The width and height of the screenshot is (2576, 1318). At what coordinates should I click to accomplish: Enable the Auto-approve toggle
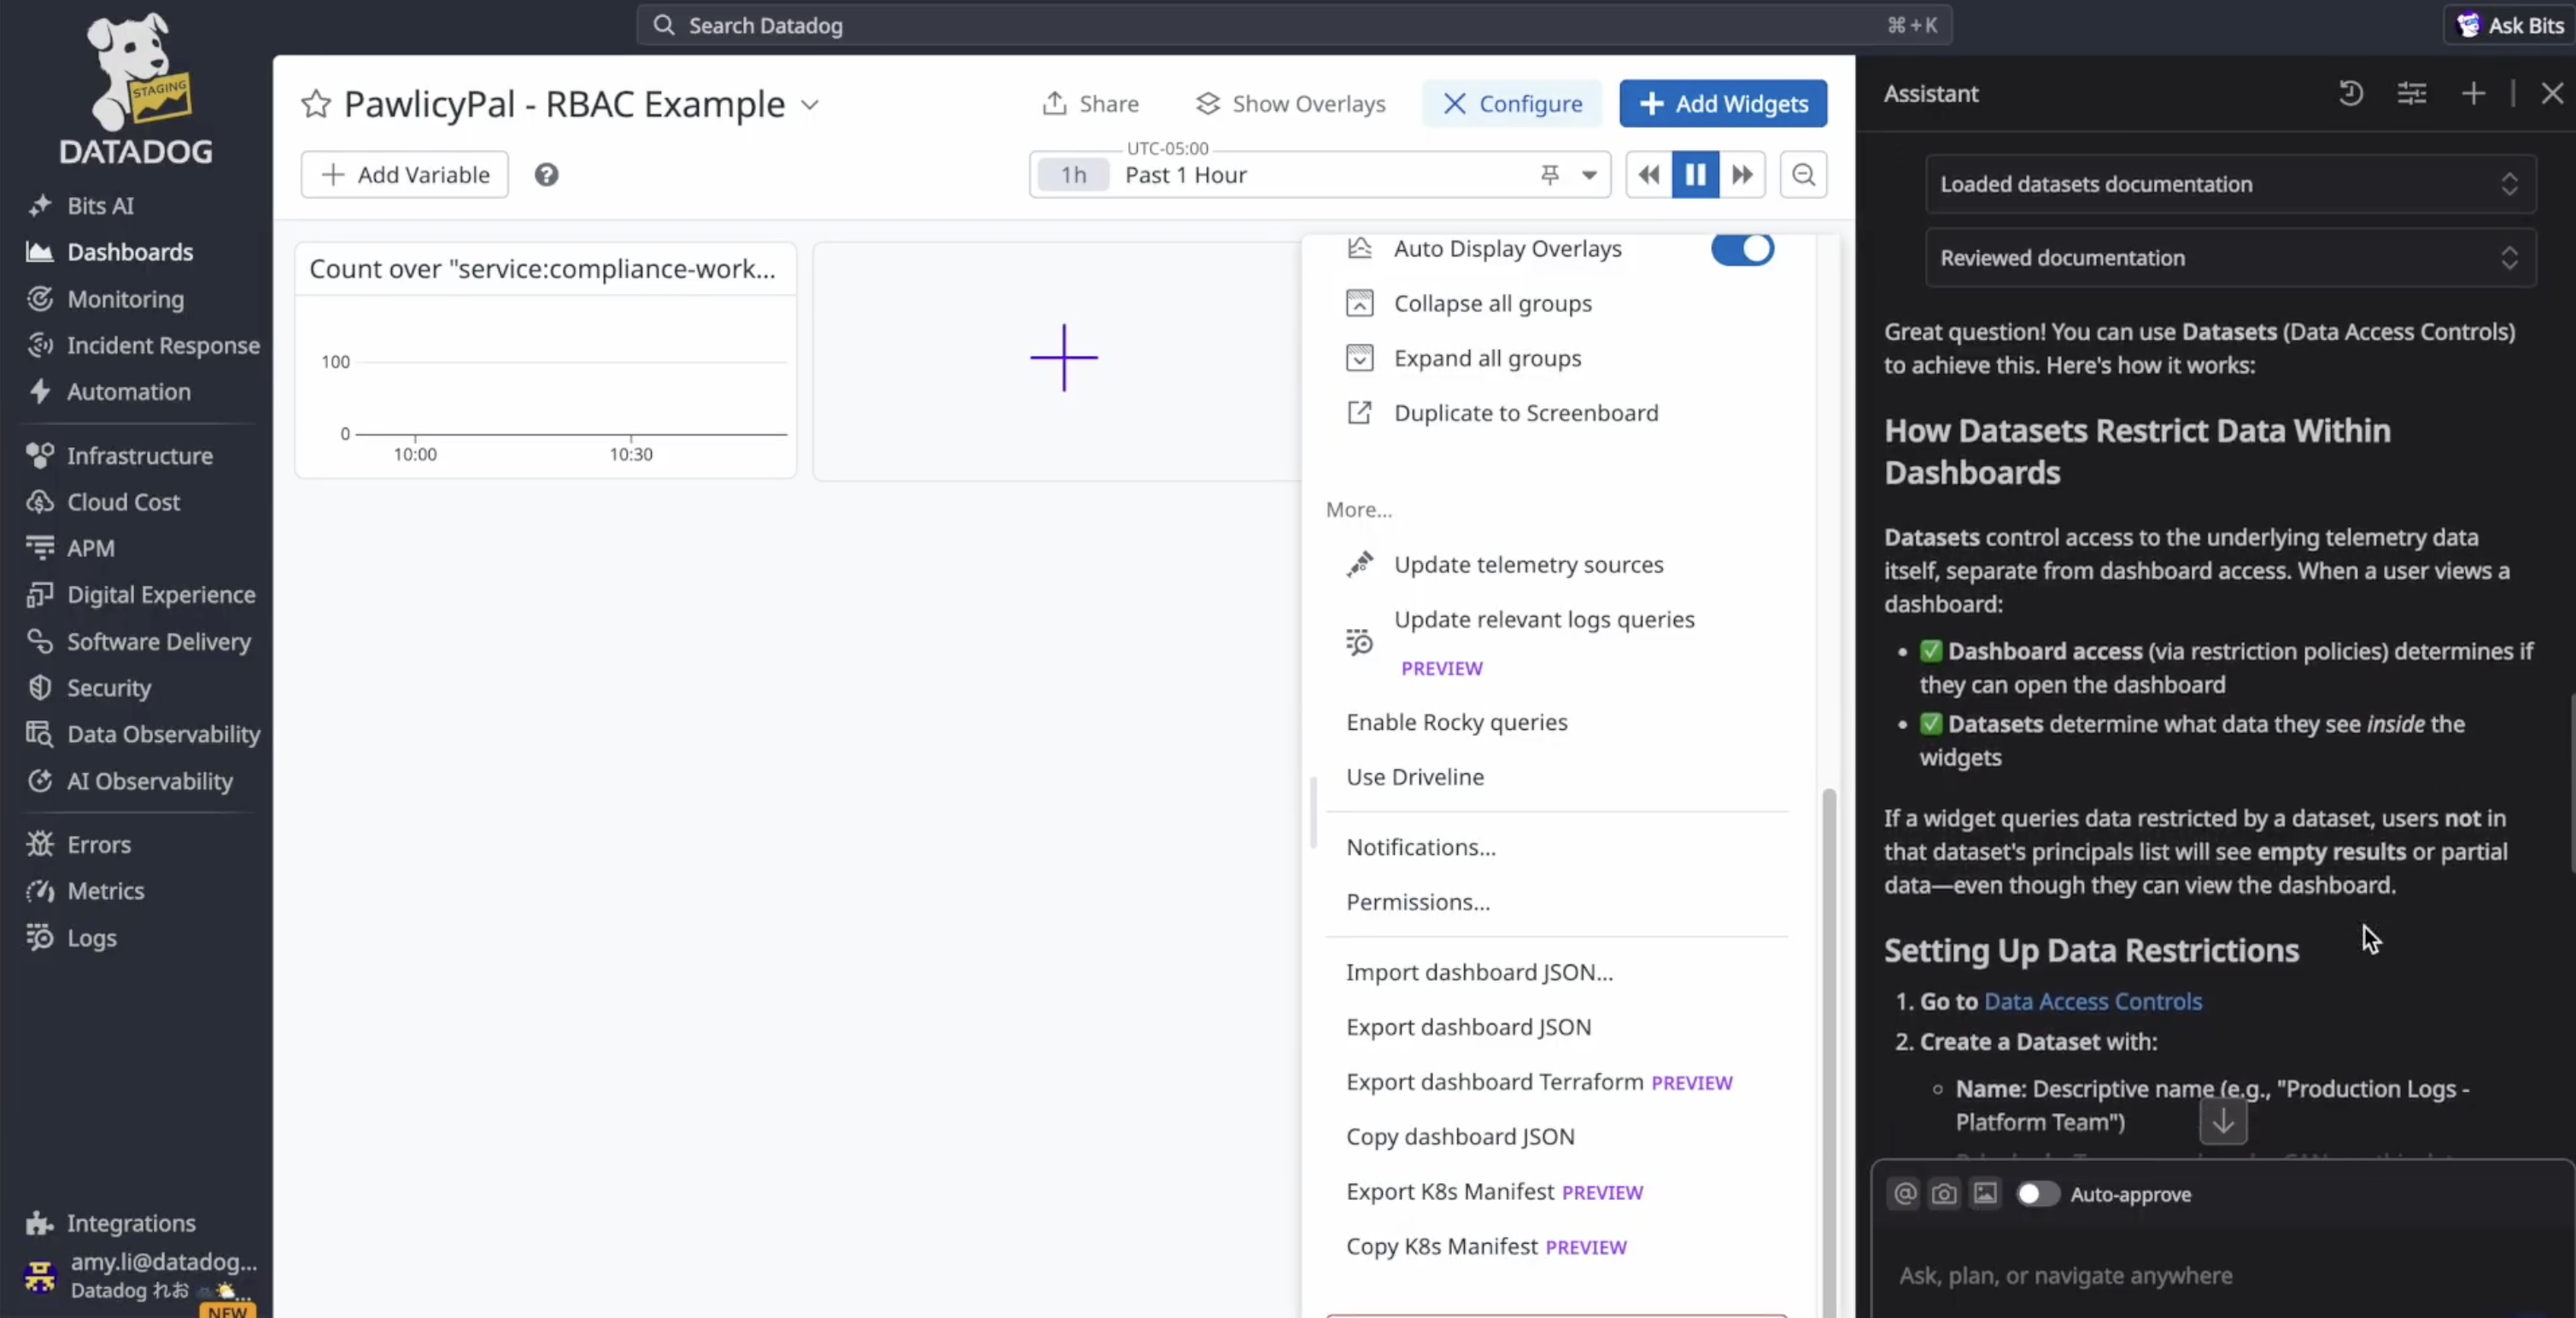tap(2037, 1194)
